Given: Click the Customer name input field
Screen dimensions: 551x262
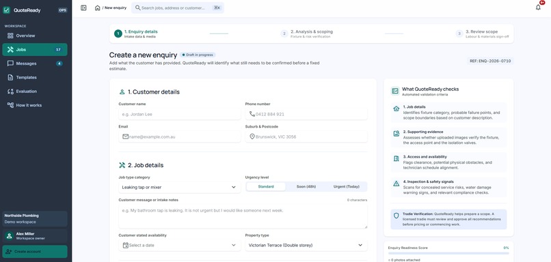Looking at the screenshot, I should point(180,114).
